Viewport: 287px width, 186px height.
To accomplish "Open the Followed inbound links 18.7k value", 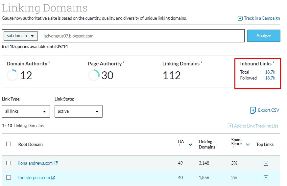I will 270,78.
